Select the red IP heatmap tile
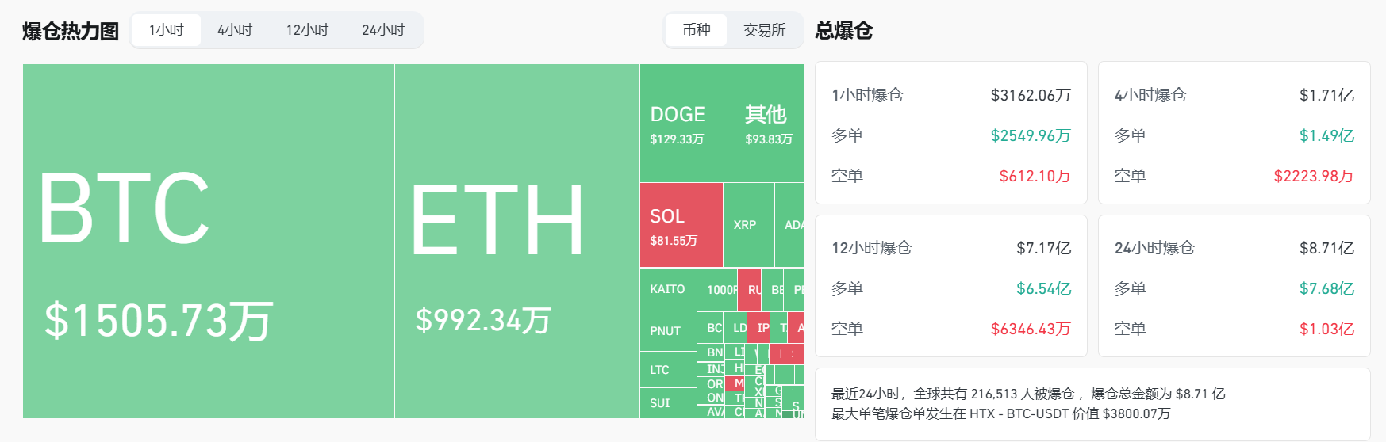 pos(758,327)
